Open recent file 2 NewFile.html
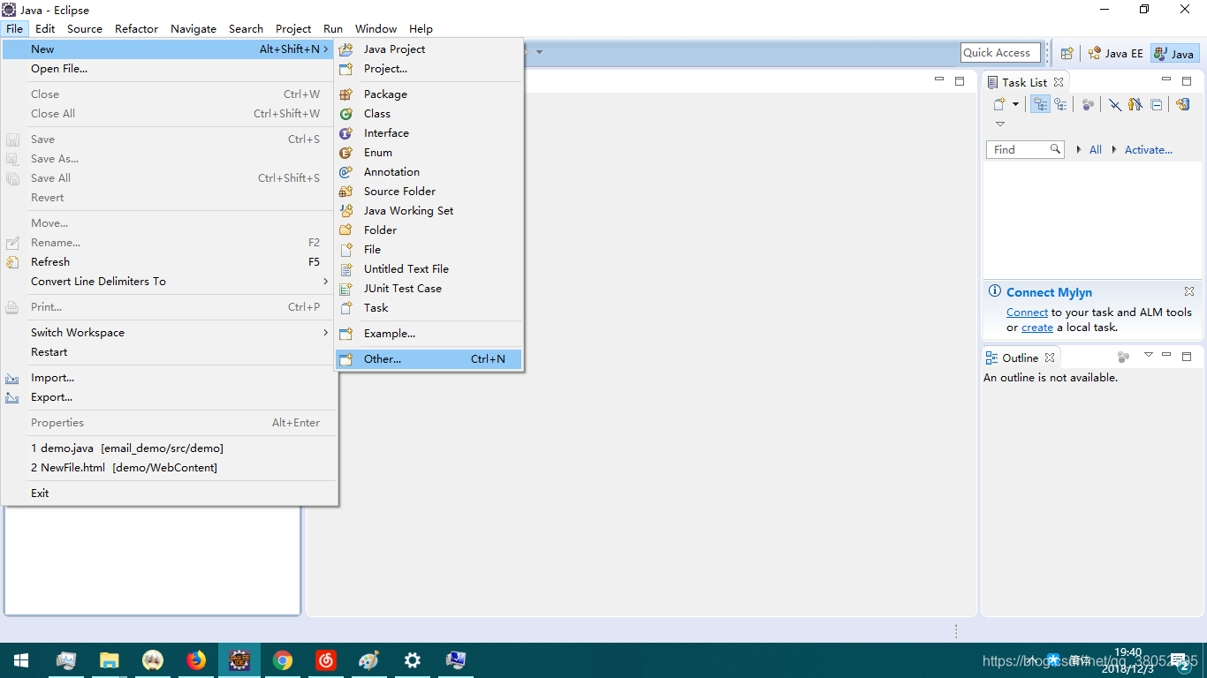The image size is (1207, 678). pyautogui.click(x=169, y=468)
